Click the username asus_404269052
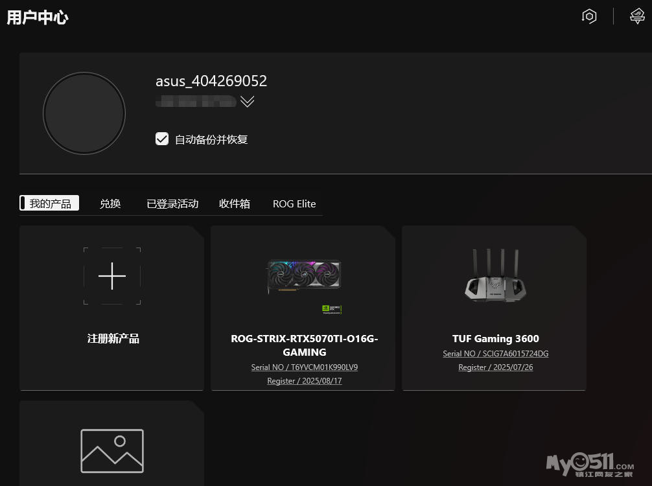The height and width of the screenshot is (486, 652). coord(211,81)
